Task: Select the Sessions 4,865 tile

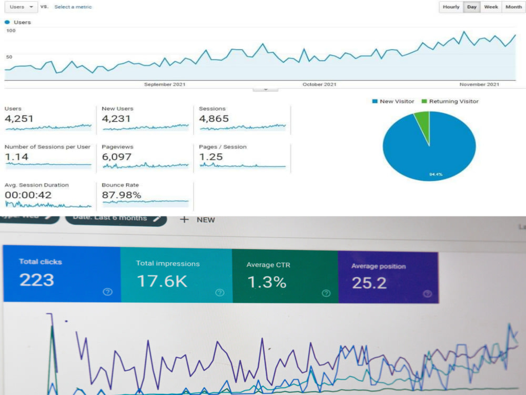Action: (242, 119)
